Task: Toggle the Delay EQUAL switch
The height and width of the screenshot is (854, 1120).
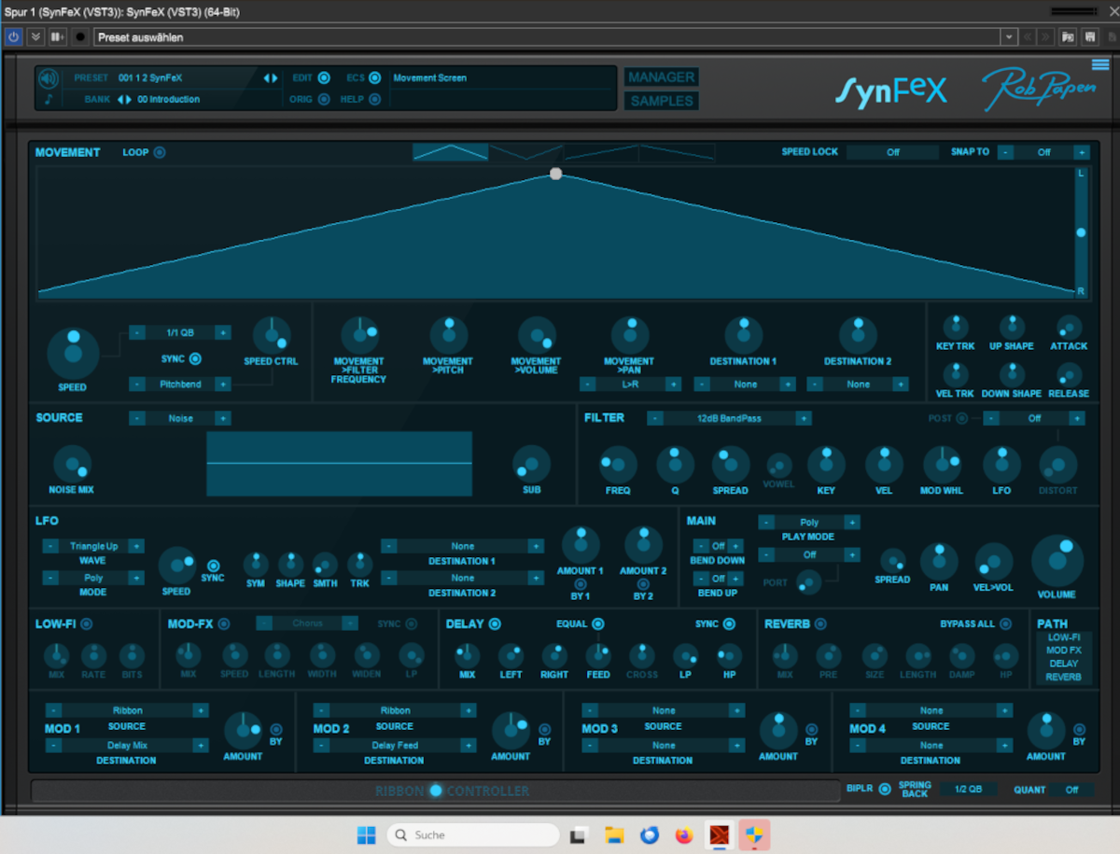Action: pos(598,623)
